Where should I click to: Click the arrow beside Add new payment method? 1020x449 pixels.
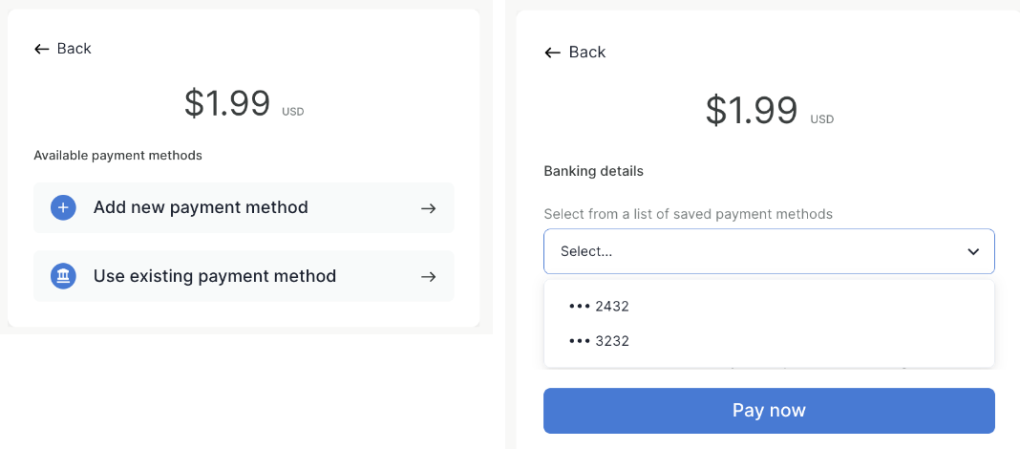(x=429, y=208)
